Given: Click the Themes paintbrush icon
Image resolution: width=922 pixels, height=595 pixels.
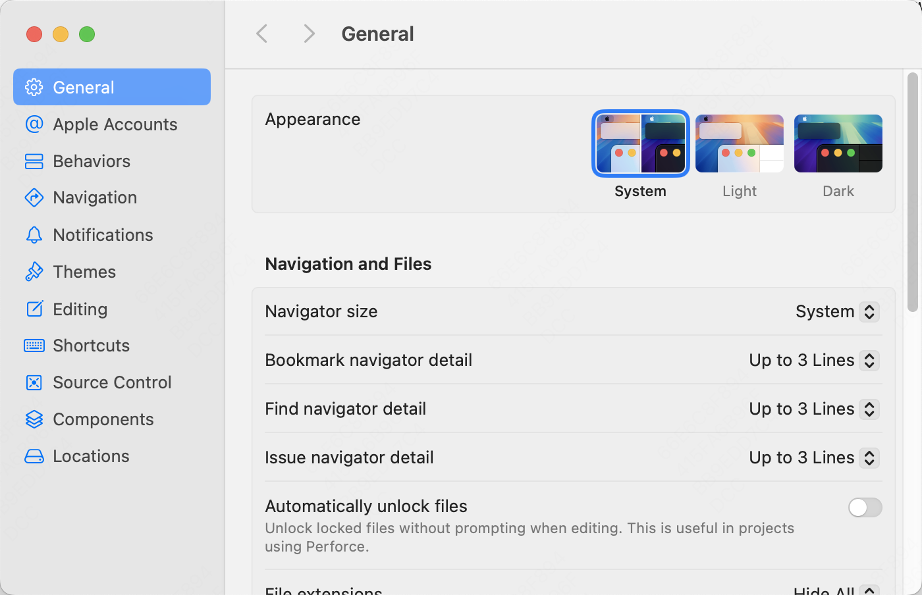Looking at the screenshot, I should (x=34, y=272).
